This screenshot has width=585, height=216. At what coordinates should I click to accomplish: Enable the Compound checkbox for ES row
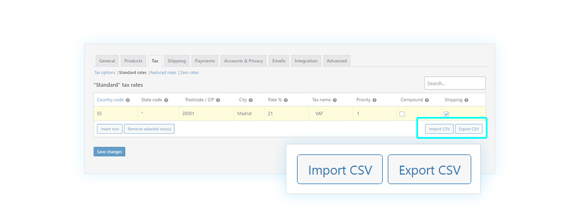[402, 114]
